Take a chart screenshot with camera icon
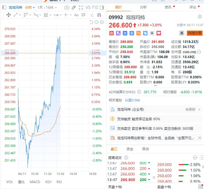This screenshot has height=189, width=204. [x=67, y=7]
